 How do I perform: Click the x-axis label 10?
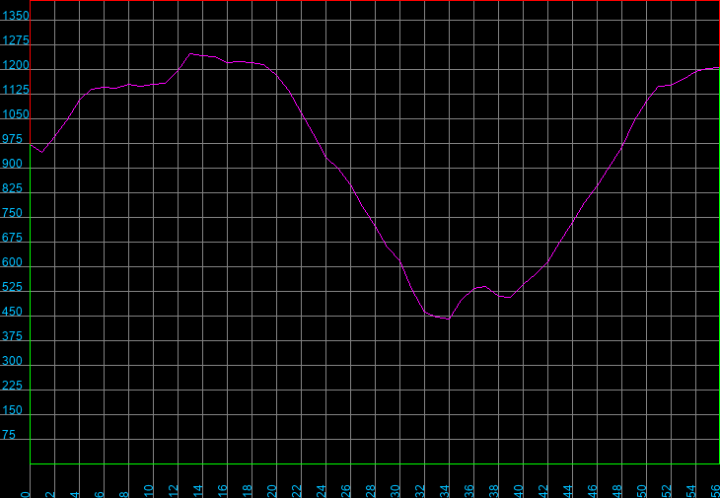pos(148,491)
